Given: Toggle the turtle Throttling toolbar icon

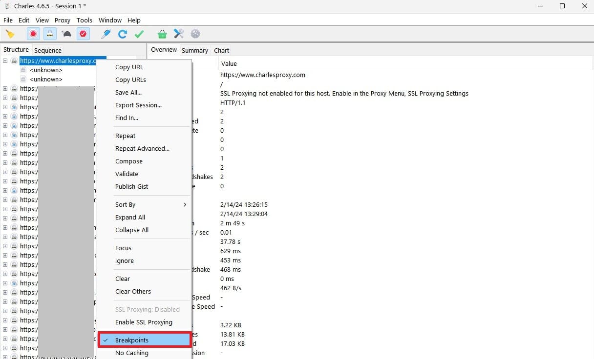Looking at the screenshot, I should coord(66,34).
